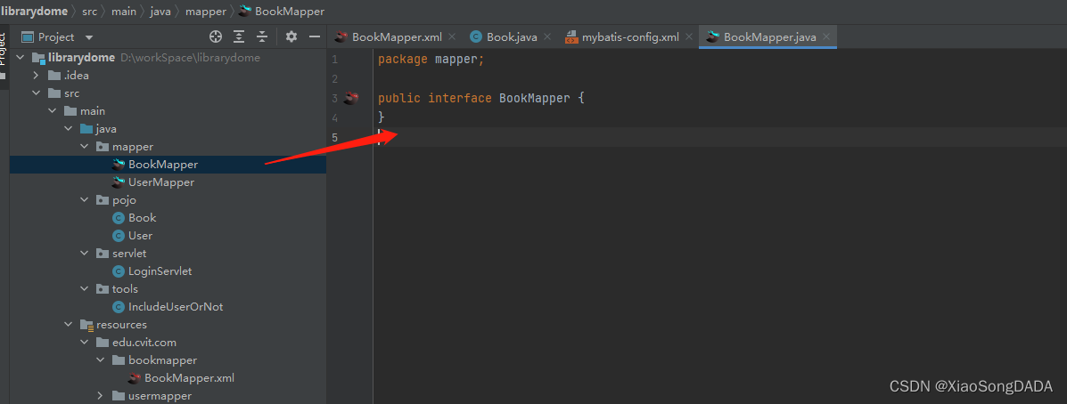This screenshot has width=1067, height=404.
Task: Collapse the main folder
Action: [53, 110]
